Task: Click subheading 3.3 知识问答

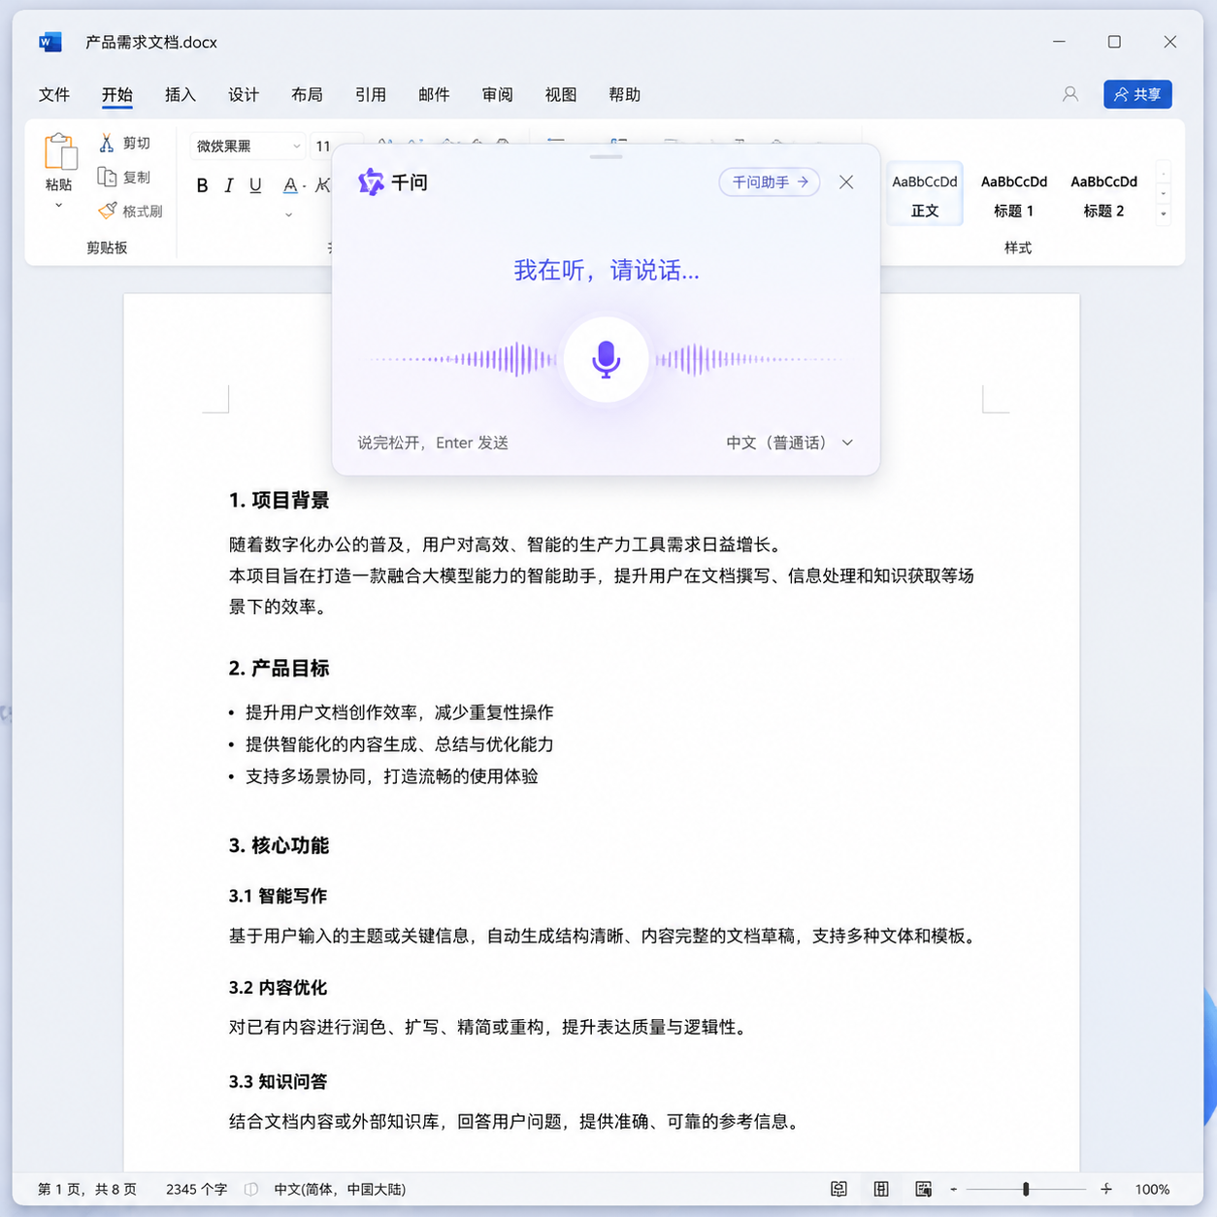Action: click(x=278, y=1081)
